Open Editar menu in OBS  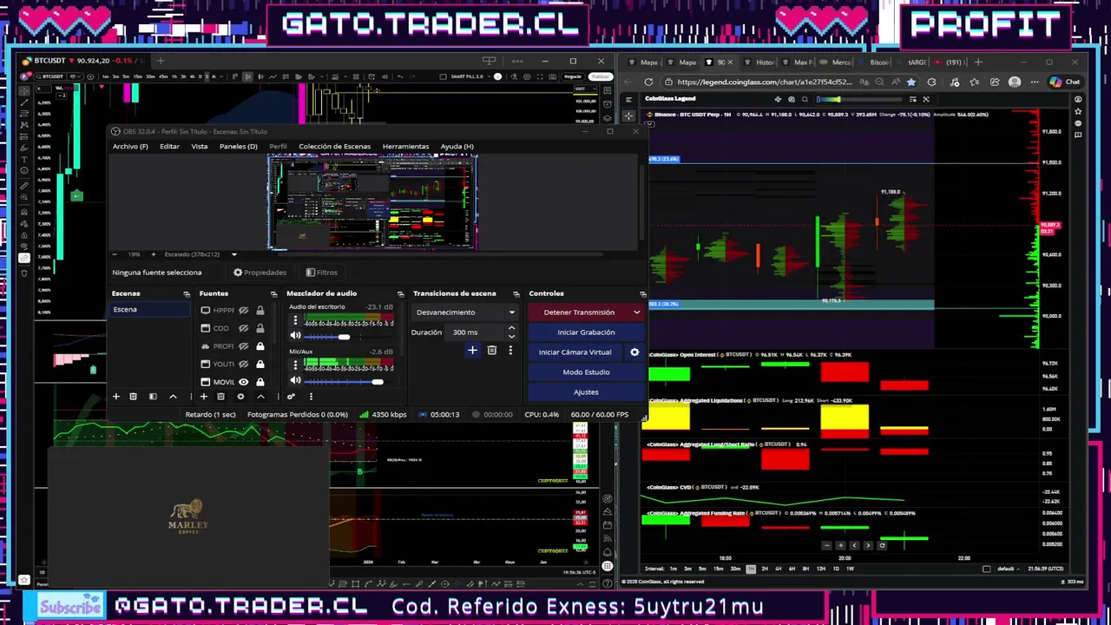click(169, 147)
